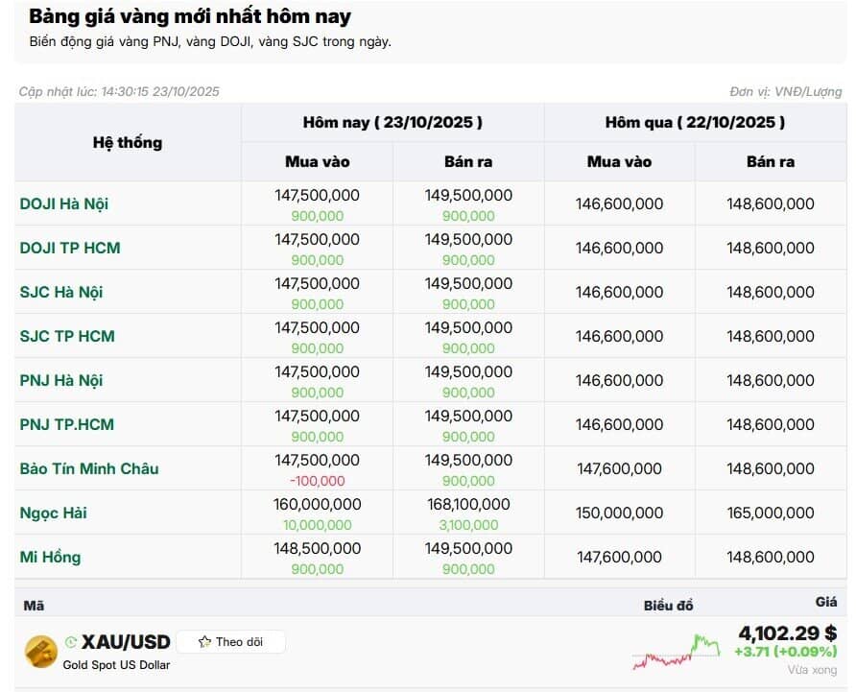Select Ngọc Hải buy price 160,000,000
This screenshot has width=856, height=692.
(x=318, y=504)
